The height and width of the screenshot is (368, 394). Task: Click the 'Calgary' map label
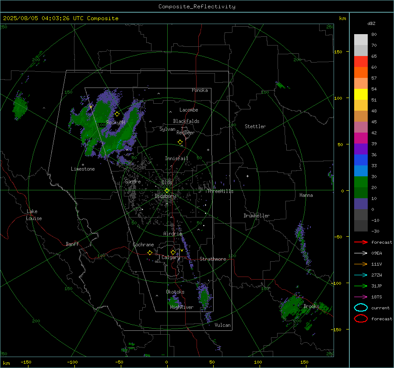click(171, 257)
